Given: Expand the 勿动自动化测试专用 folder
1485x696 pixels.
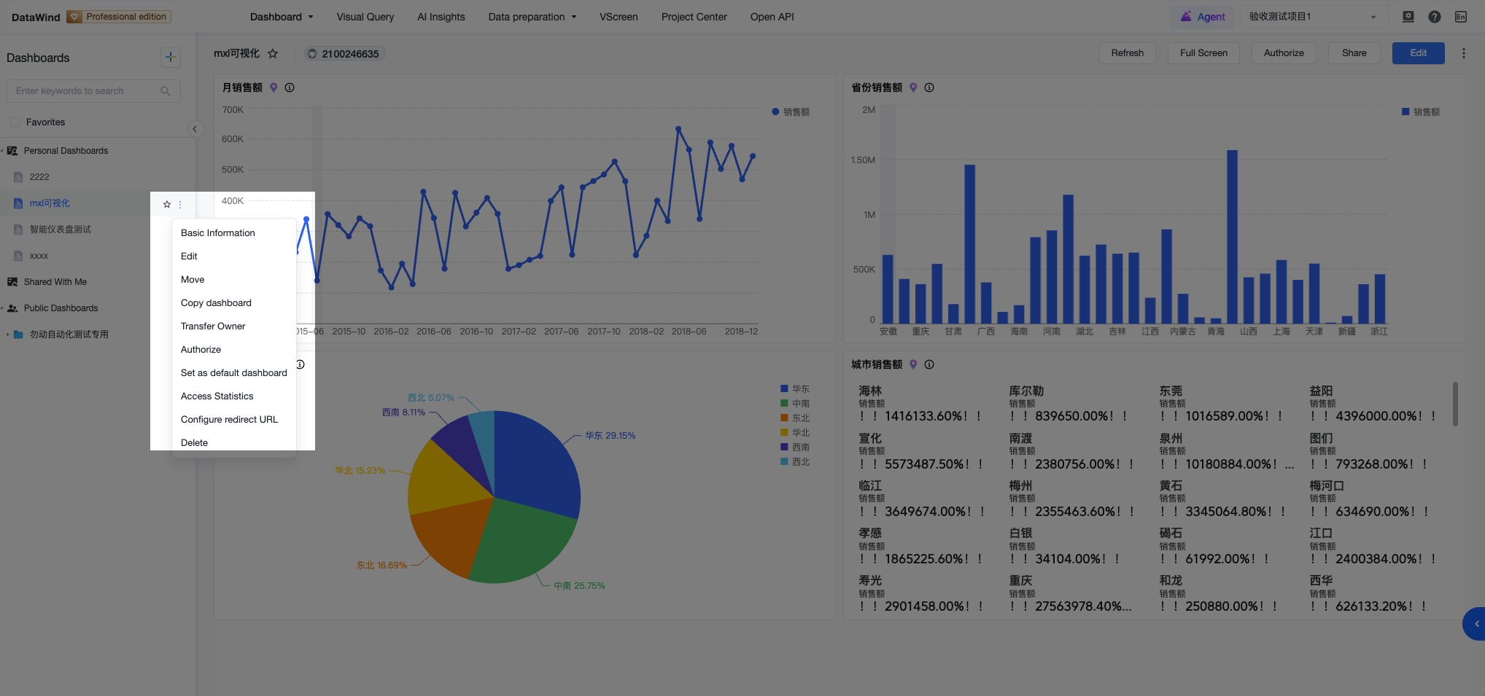Looking at the screenshot, I should [8, 335].
